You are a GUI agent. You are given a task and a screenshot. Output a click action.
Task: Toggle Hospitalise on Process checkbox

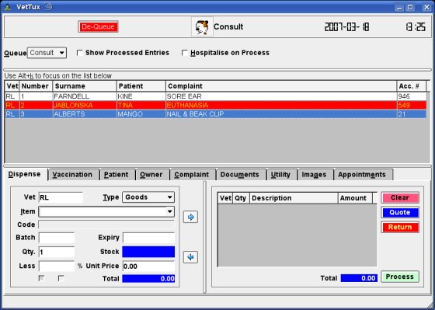pos(185,53)
